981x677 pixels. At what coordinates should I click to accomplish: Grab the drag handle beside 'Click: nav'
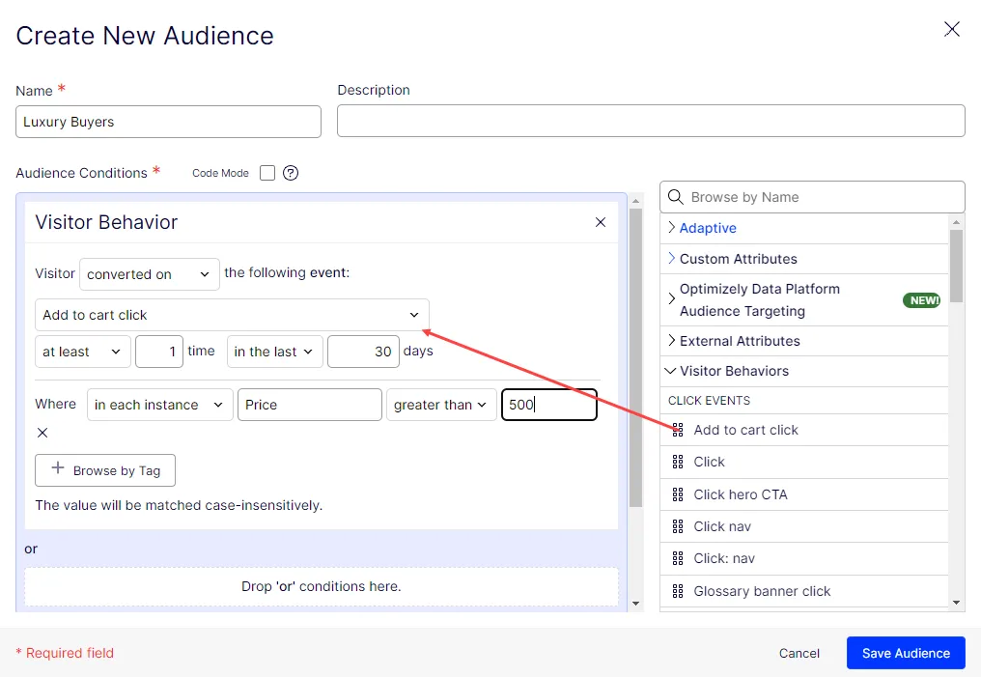(x=678, y=558)
